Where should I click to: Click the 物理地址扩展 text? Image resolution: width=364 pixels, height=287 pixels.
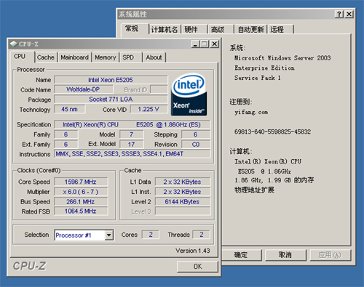coord(254,190)
